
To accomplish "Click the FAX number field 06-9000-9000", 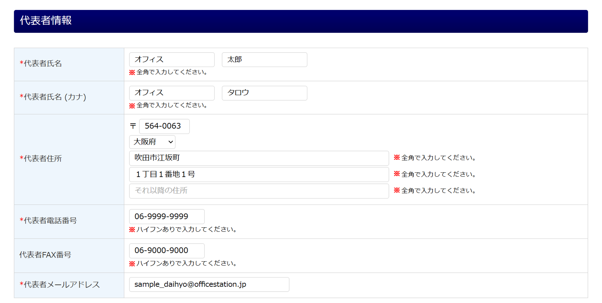I will [x=167, y=250].
